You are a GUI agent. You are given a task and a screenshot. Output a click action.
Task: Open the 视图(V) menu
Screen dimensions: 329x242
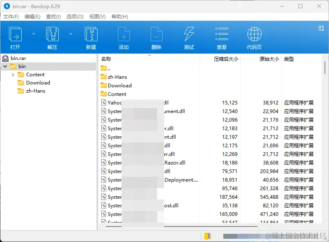[x=98, y=17]
